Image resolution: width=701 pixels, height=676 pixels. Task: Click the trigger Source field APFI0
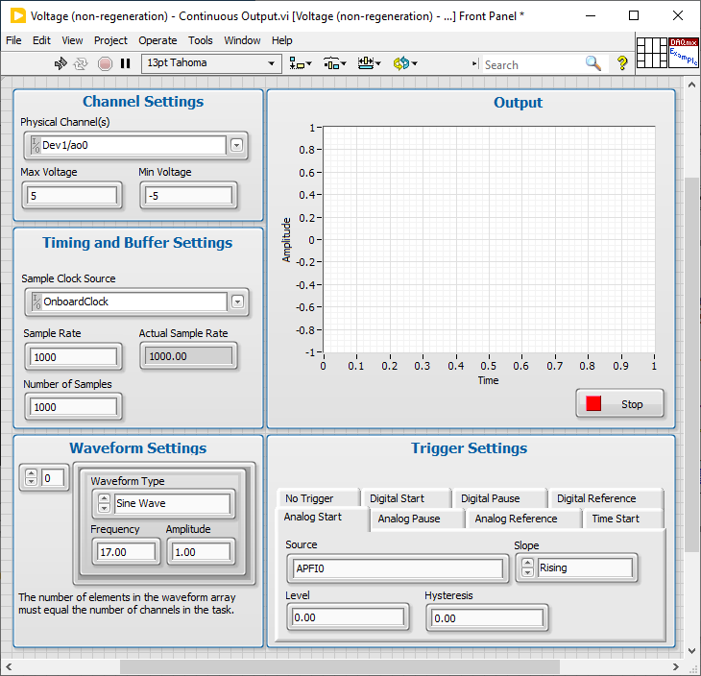point(398,568)
